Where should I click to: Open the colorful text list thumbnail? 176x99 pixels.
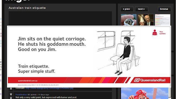pyautogui.click(x=162, y=20)
